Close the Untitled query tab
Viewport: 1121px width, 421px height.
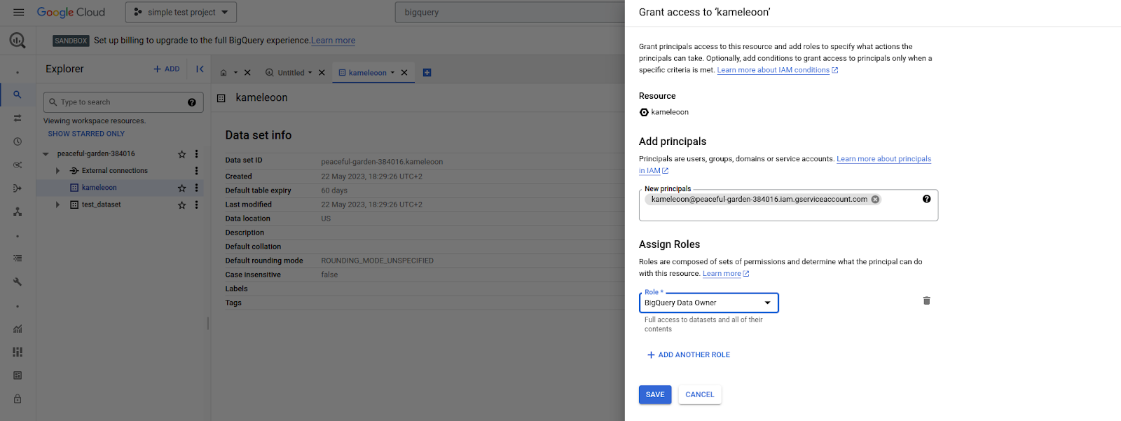coord(322,72)
